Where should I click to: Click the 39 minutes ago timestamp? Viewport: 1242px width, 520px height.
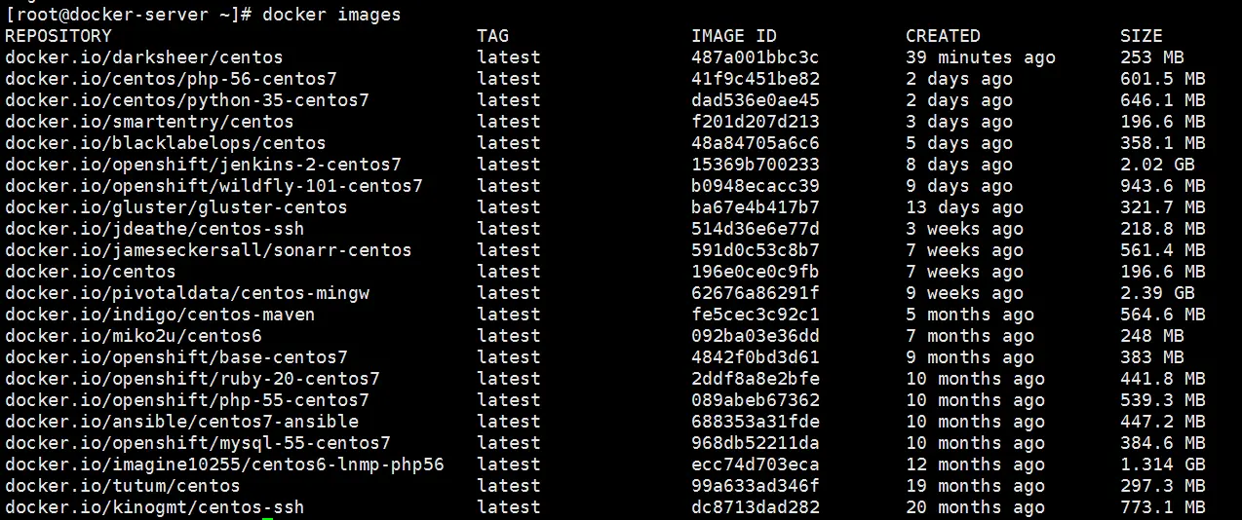[x=981, y=57]
